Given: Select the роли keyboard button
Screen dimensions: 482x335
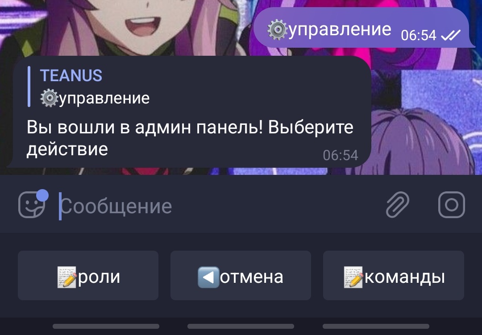Looking at the screenshot, I should (88, 275).
